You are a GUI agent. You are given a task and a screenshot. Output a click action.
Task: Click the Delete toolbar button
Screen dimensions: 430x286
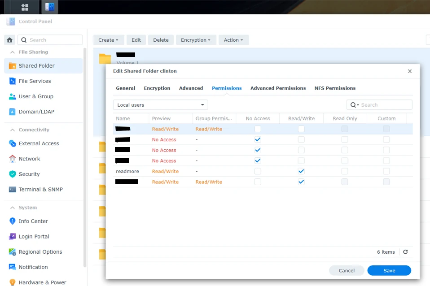coord(161,40)
